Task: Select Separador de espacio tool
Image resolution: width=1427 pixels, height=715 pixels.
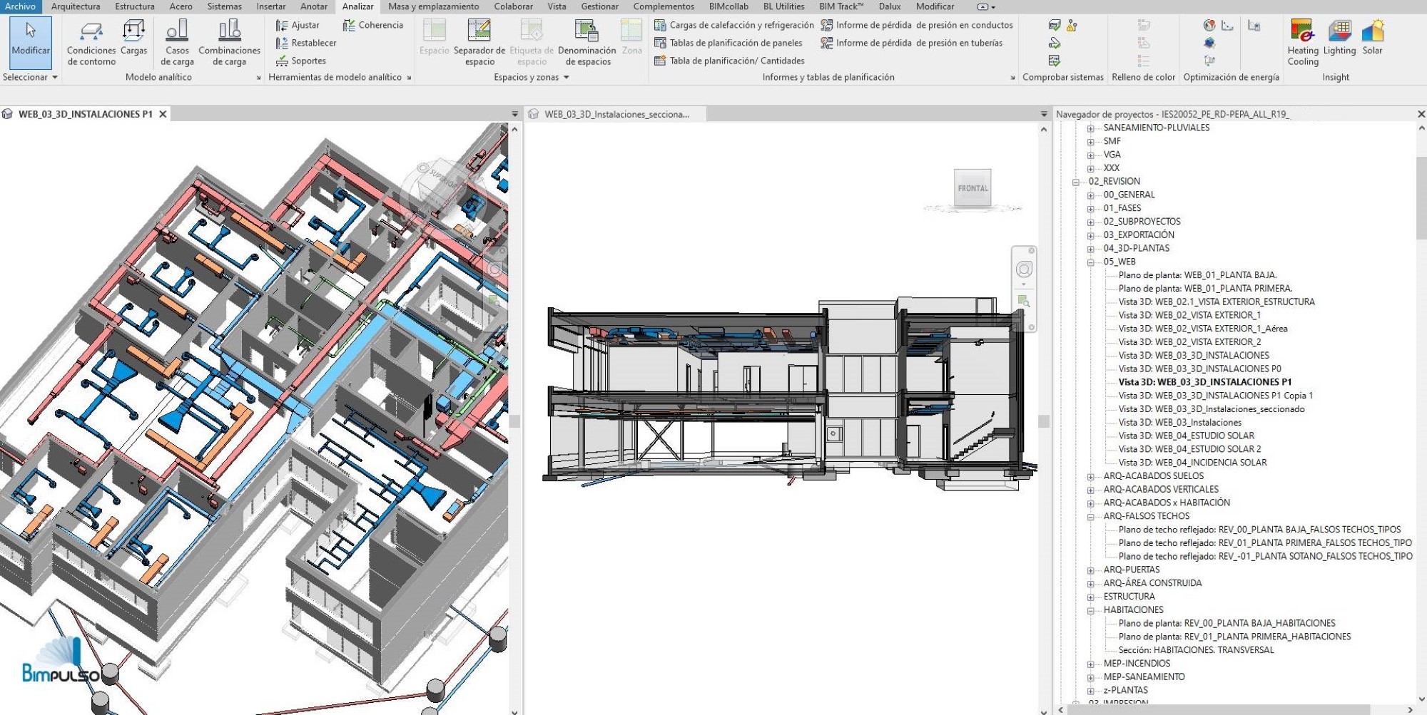Action: [479, 43]
